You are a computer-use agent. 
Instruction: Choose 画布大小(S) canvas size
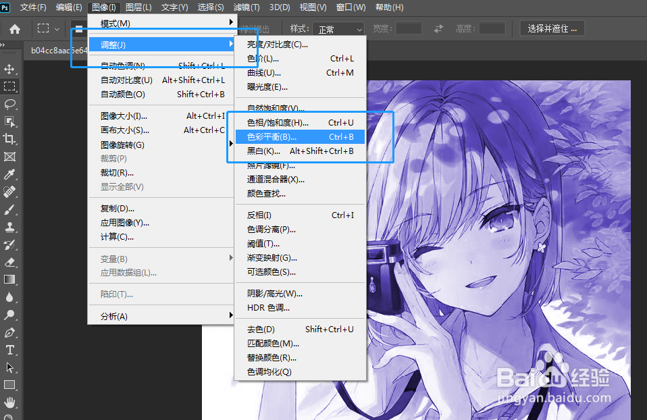click(x=161, y=130)
